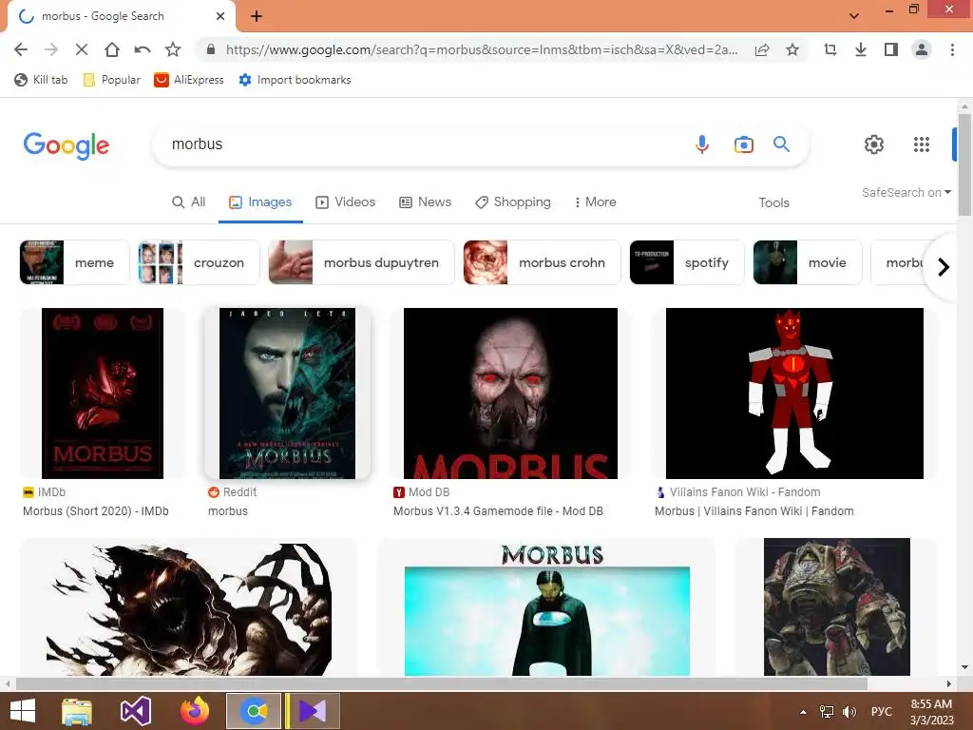Image resolution: width=973 pixels, height=730 pixels.
Task: Start voice search with microphone icon
Action: click(x=702, y=144)
